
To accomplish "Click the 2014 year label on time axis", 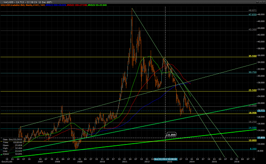I will (x=192, y=161).
